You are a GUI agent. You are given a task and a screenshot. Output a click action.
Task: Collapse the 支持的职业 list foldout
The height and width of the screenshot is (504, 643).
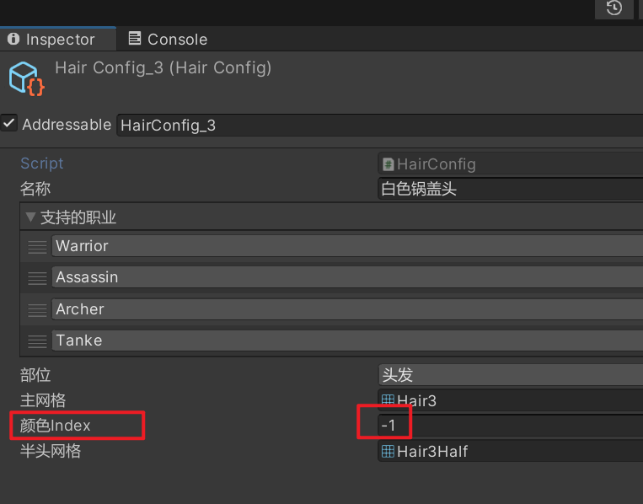coord(30,217)
